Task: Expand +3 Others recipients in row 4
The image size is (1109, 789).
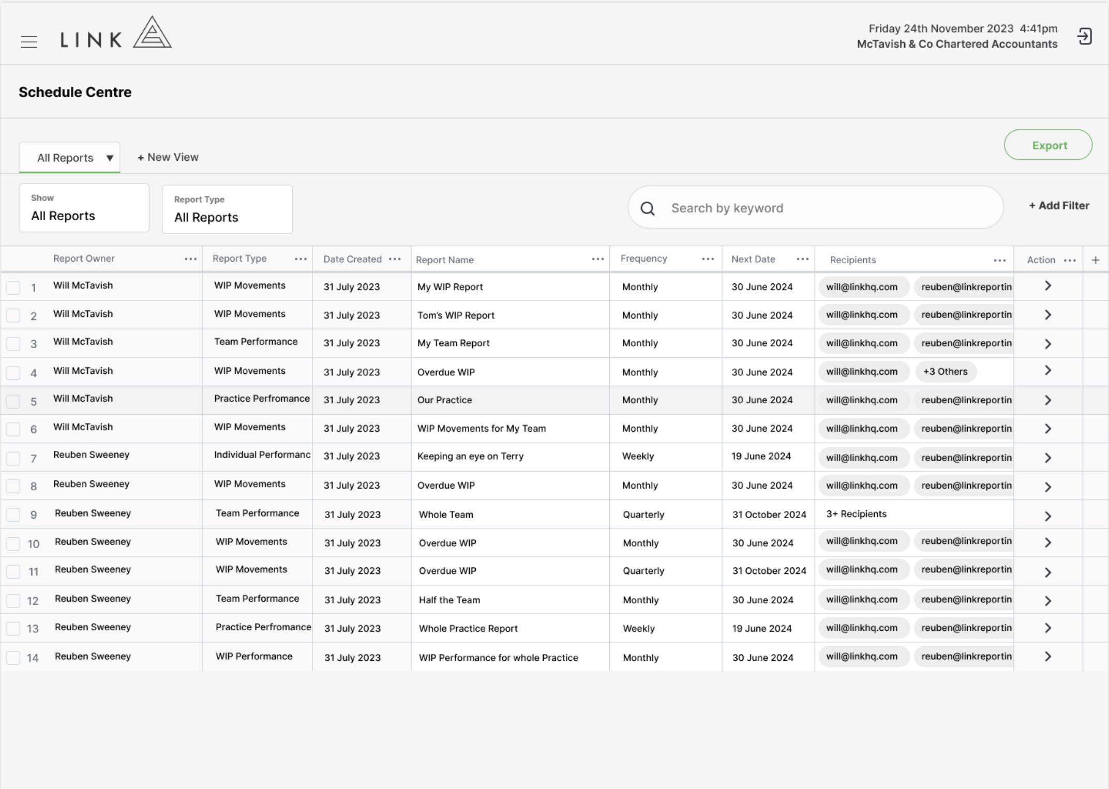Action: pos(946,371)
